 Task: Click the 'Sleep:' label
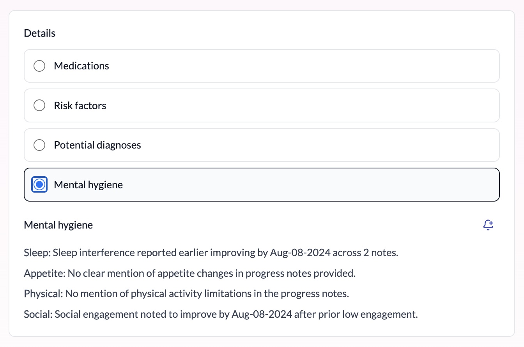pyautogui.click(x=37, y=253)
